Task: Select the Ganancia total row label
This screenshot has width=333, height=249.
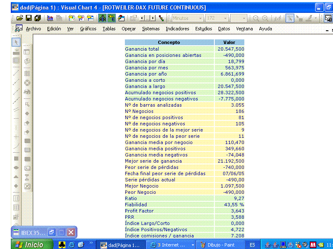Action: (142, 49)
